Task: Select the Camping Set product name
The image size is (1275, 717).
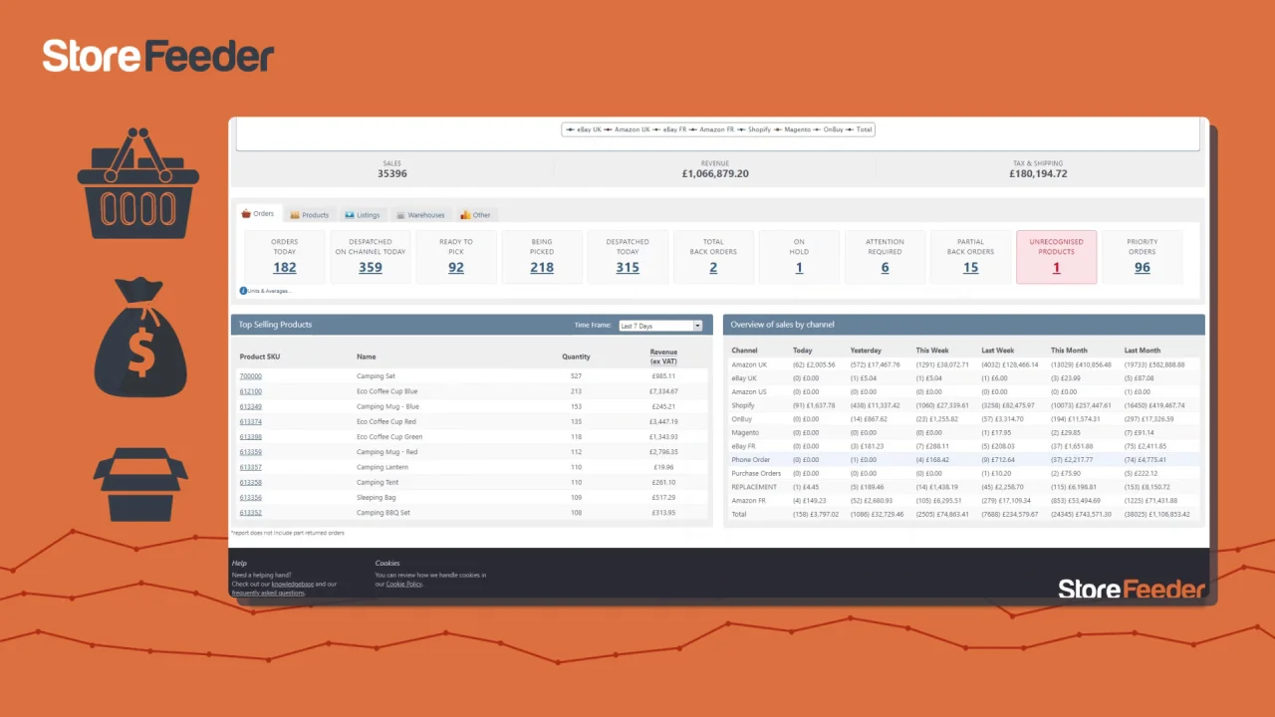Action: point(376,376)
